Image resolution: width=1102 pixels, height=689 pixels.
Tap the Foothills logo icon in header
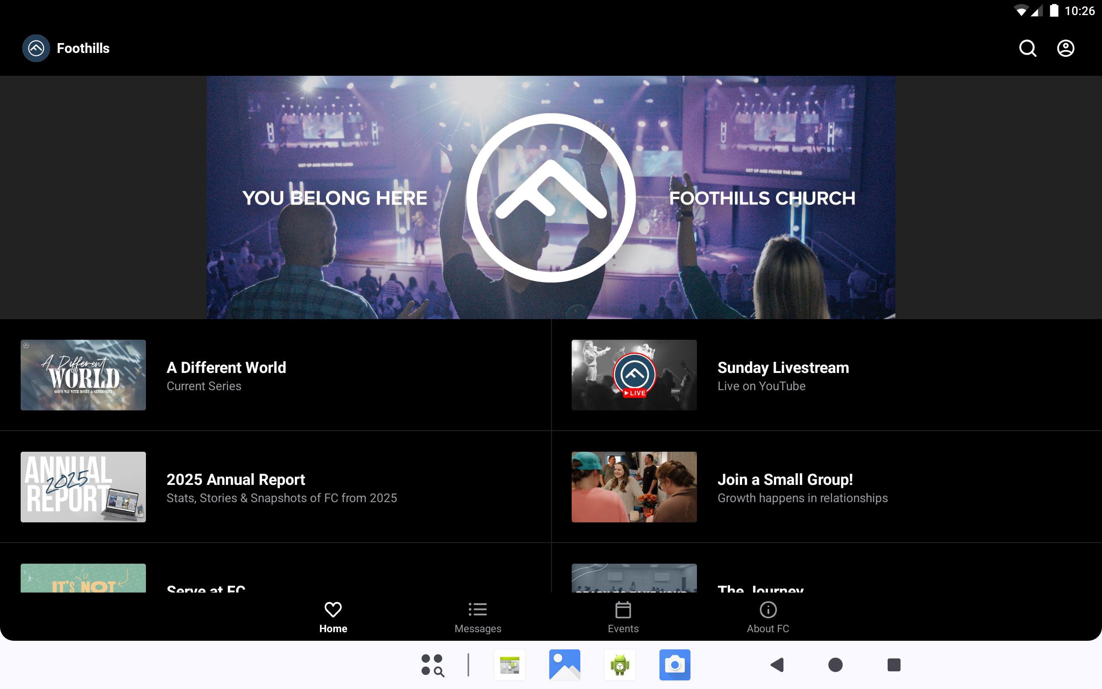36,48
